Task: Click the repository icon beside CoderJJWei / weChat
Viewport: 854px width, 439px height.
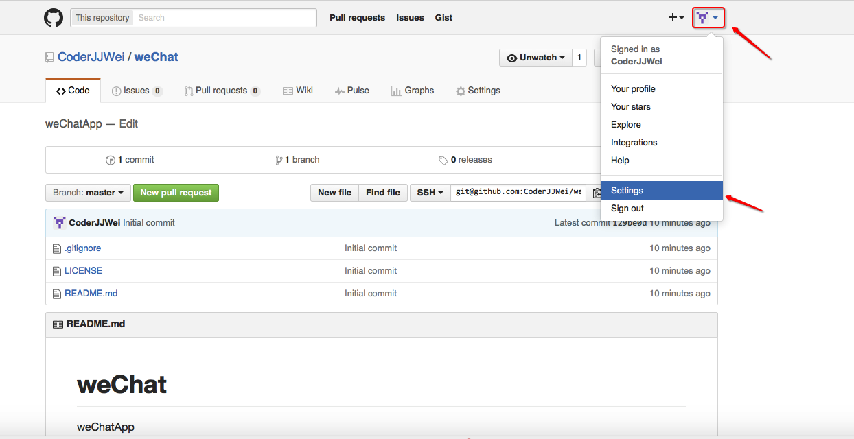Action: [49, 58]
